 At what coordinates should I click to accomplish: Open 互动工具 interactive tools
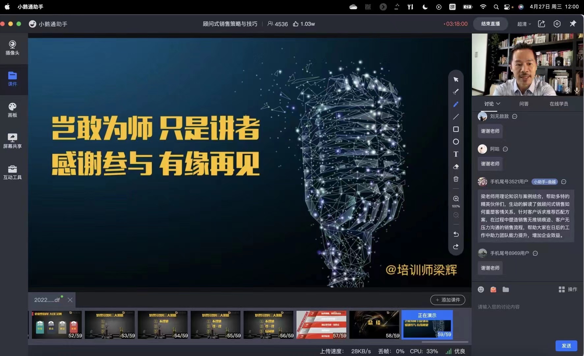click(x=13, y=172)
